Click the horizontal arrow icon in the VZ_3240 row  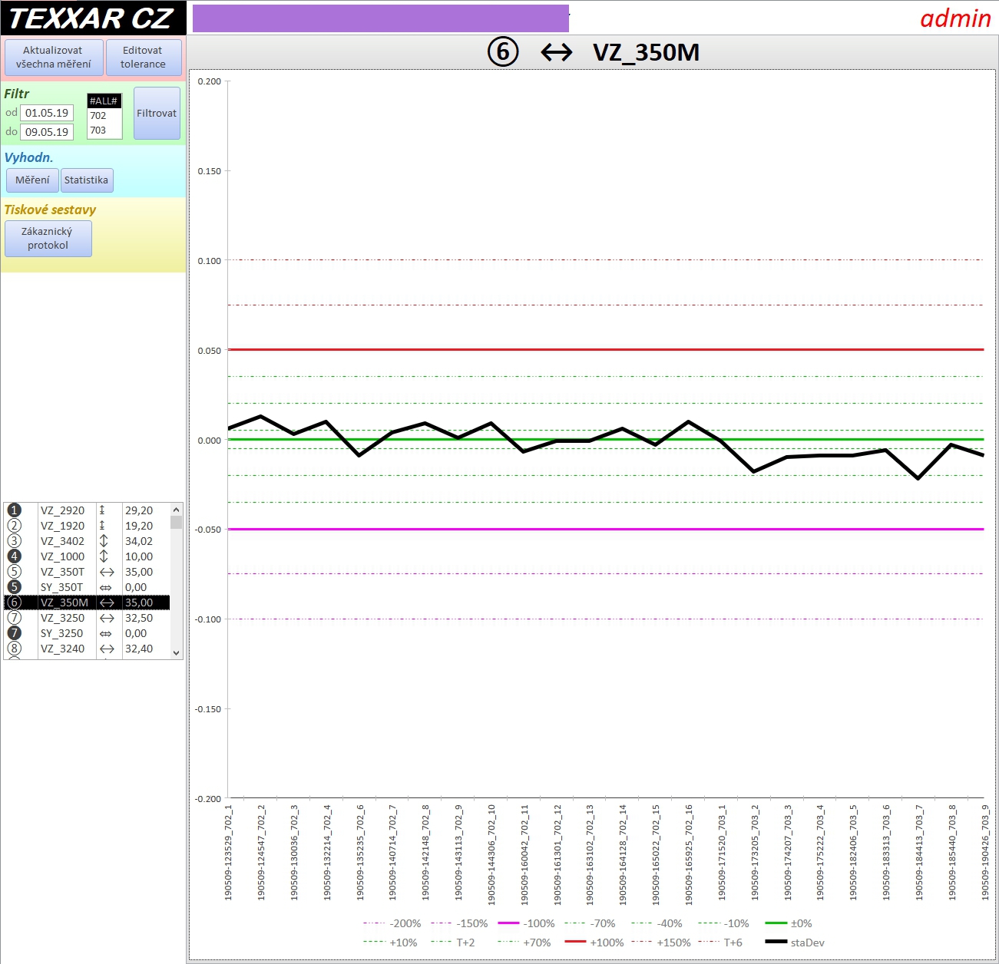(107, 649)
